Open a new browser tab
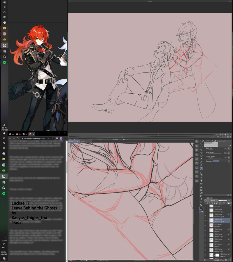 pos(38,134)
